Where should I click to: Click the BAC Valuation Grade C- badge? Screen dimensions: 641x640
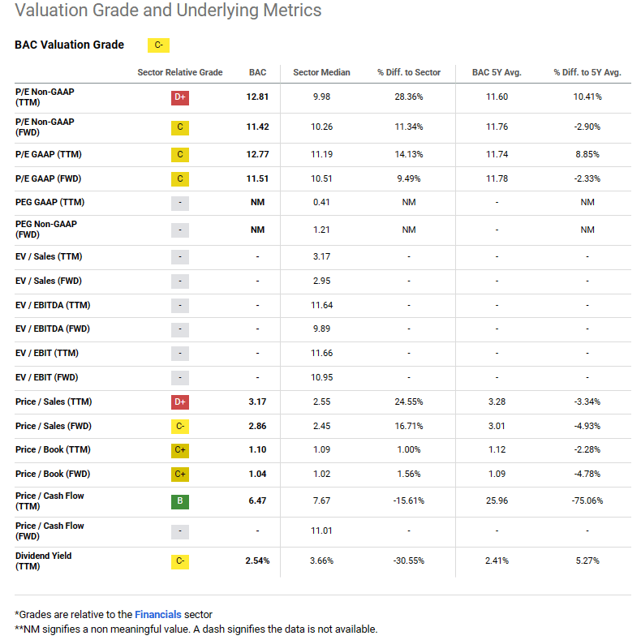point(158,45)
